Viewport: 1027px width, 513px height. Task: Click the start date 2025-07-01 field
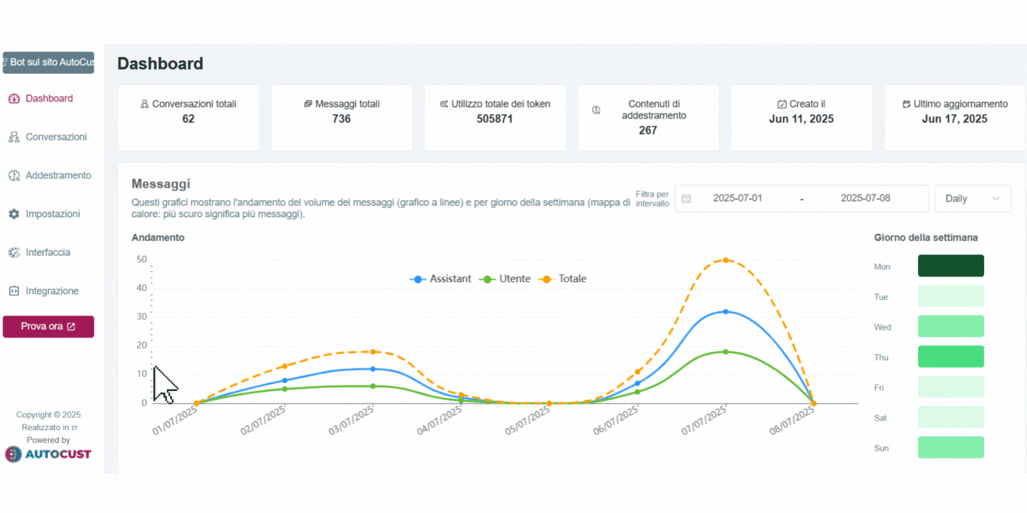tap(737, 198)
